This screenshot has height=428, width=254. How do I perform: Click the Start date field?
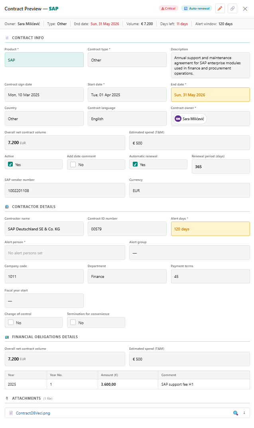(x=127, y=95)
